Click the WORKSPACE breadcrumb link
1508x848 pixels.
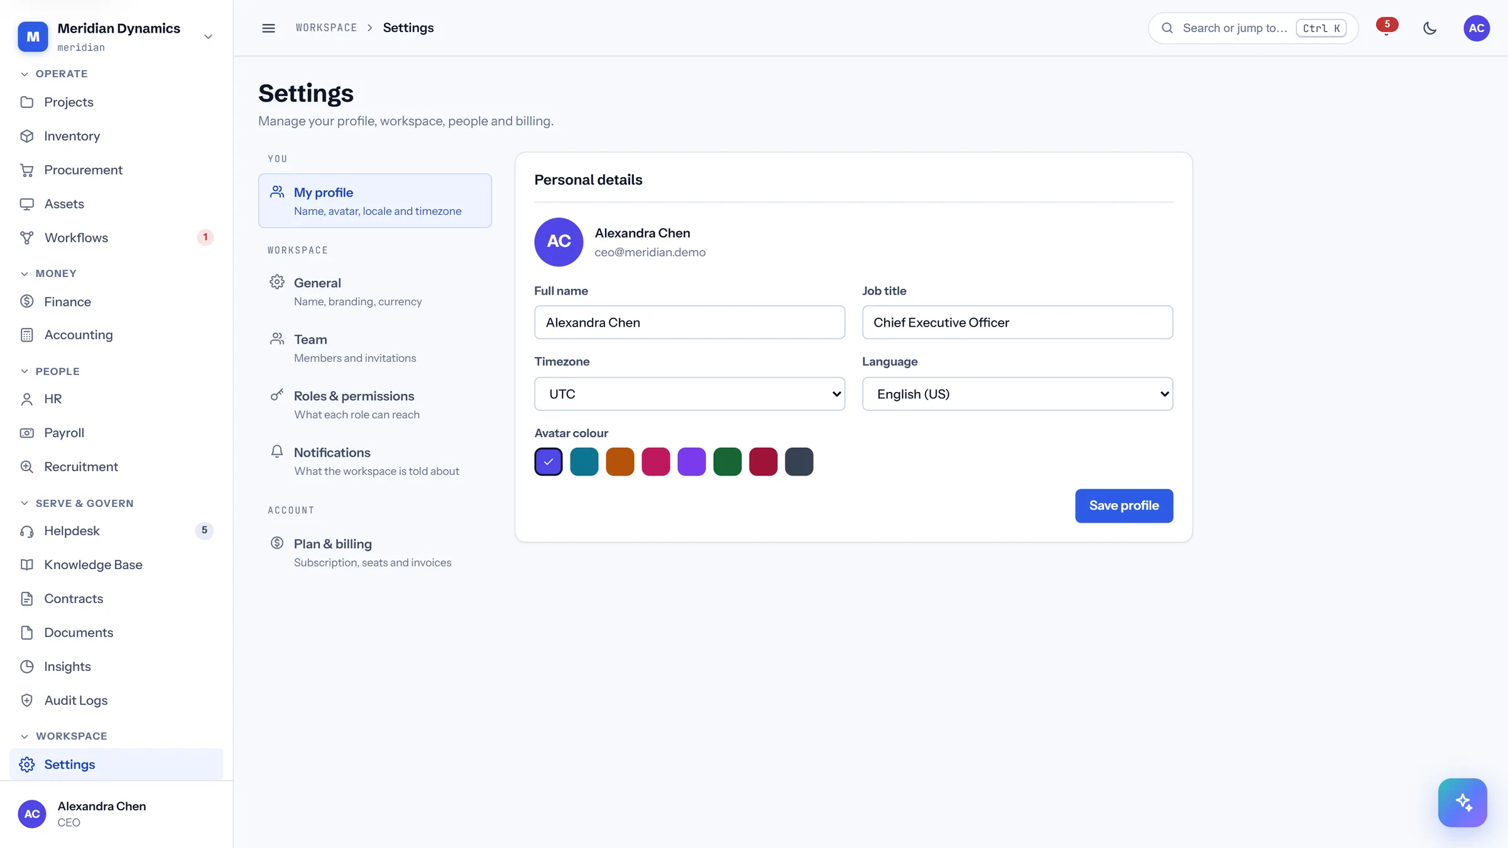[x=326, y=28]
